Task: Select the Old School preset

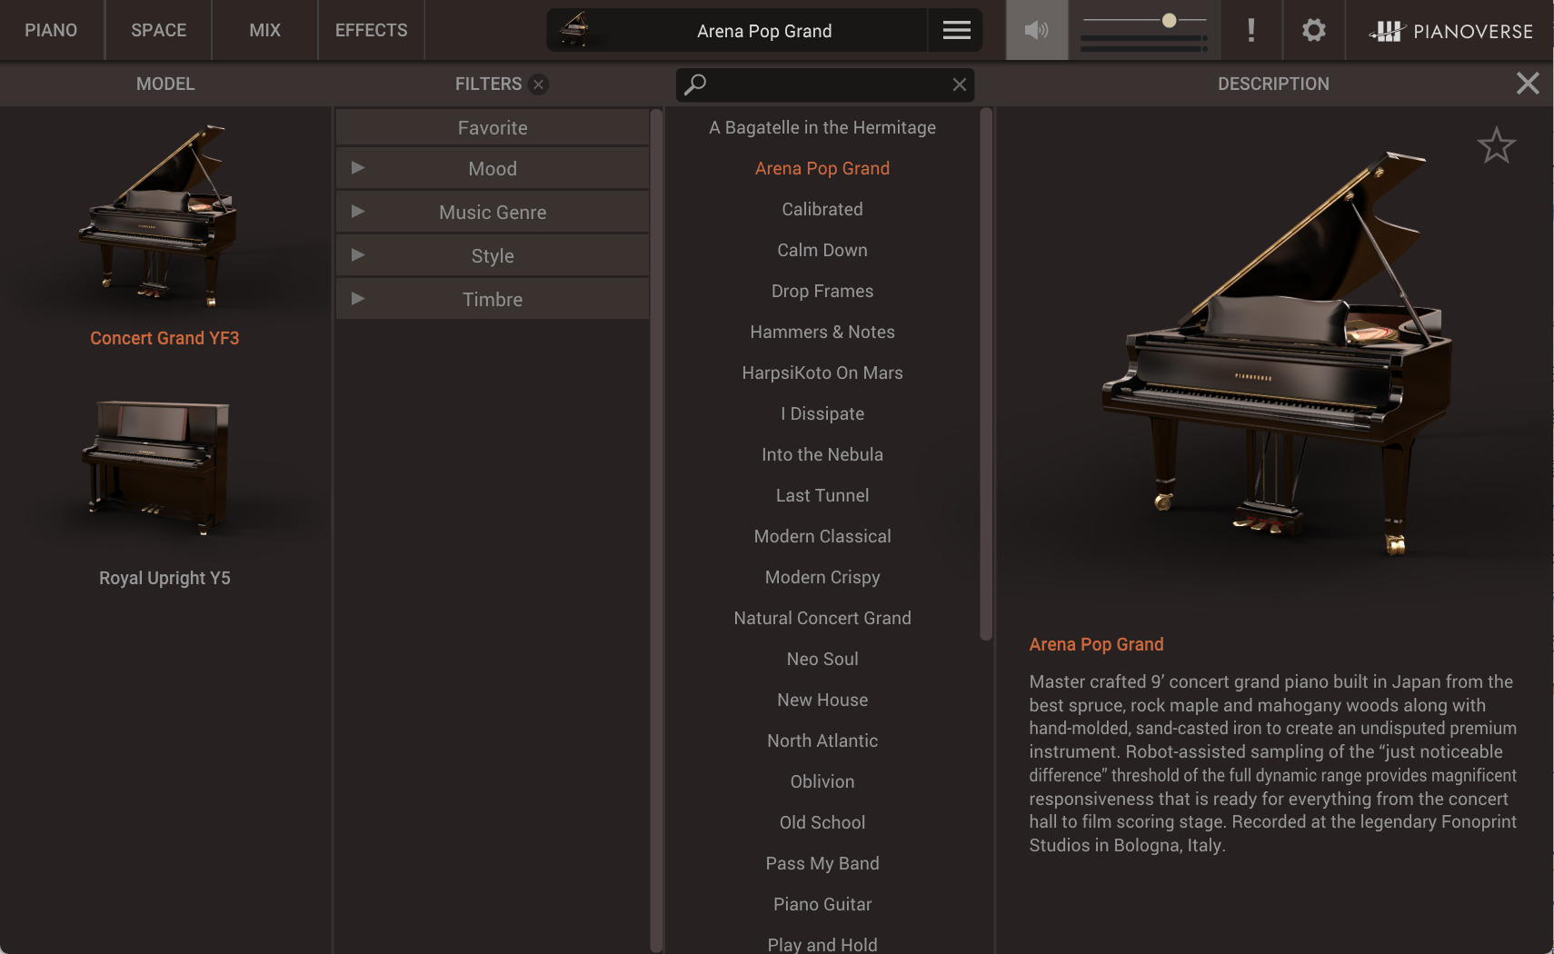Action: (822, 822)
